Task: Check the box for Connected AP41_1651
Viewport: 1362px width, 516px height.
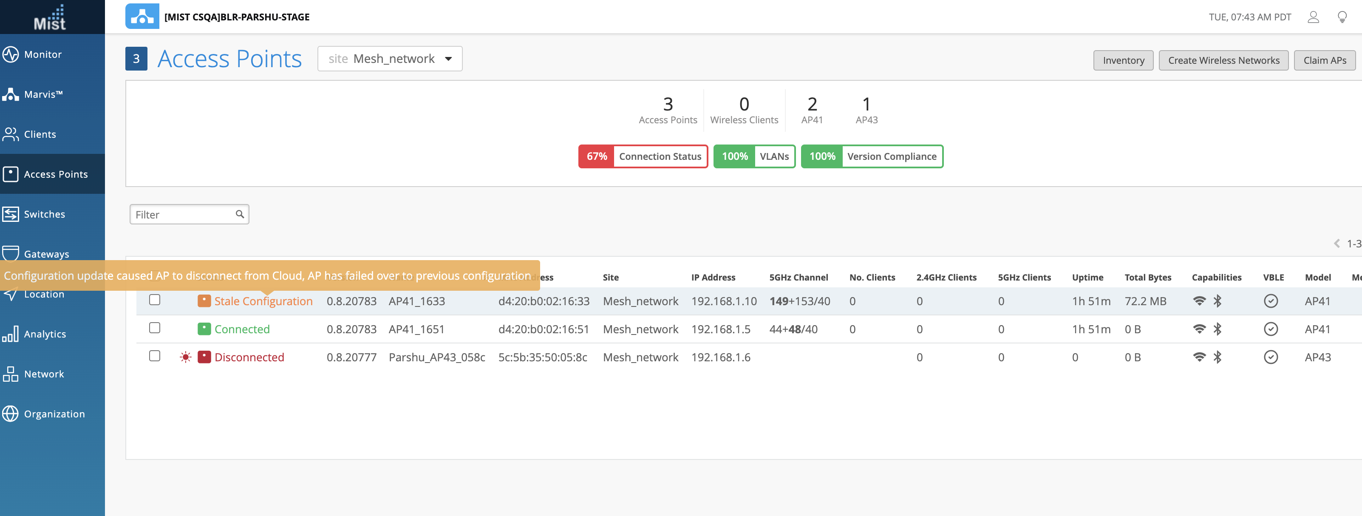Action: tap(154, 328)
